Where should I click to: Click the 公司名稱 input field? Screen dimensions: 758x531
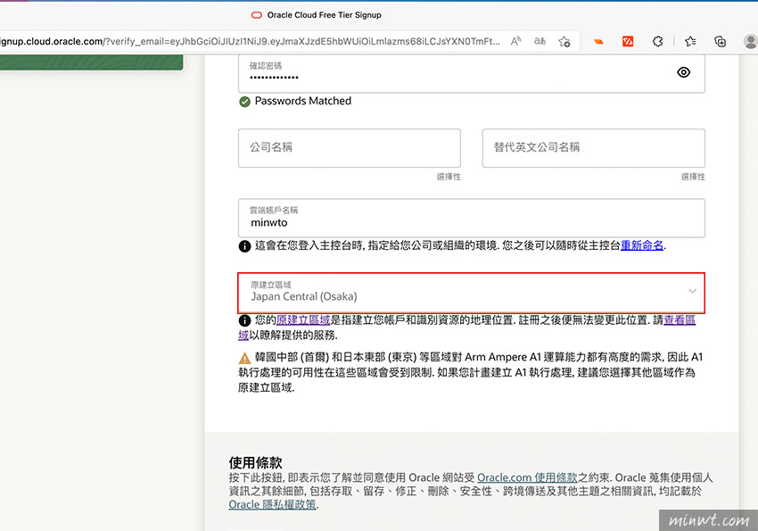point(349,148)
